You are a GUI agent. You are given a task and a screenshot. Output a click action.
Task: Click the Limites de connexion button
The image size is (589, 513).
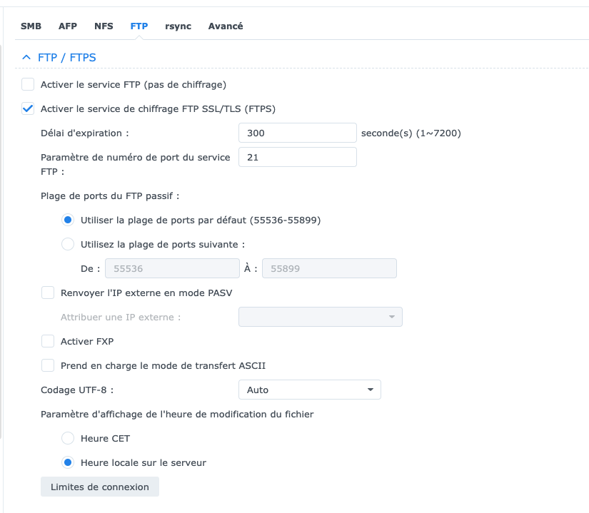pos(100,487)
